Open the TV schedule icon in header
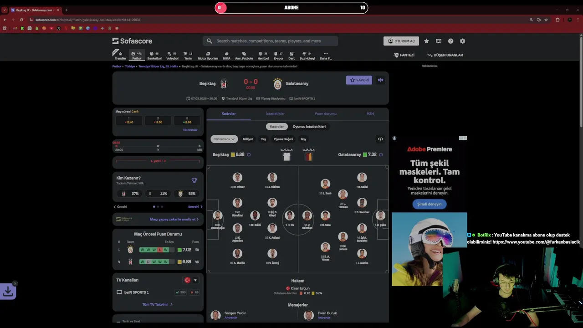This screenshot has height=328, width=583. point(439,41)
